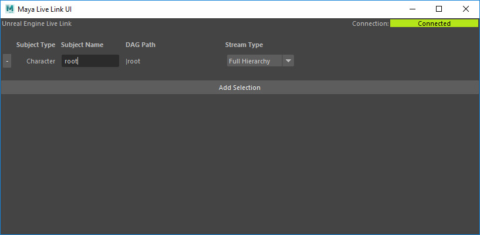Click the DAG Path column header
This screenshot has width=480, height=235.
tap(140, 45)
